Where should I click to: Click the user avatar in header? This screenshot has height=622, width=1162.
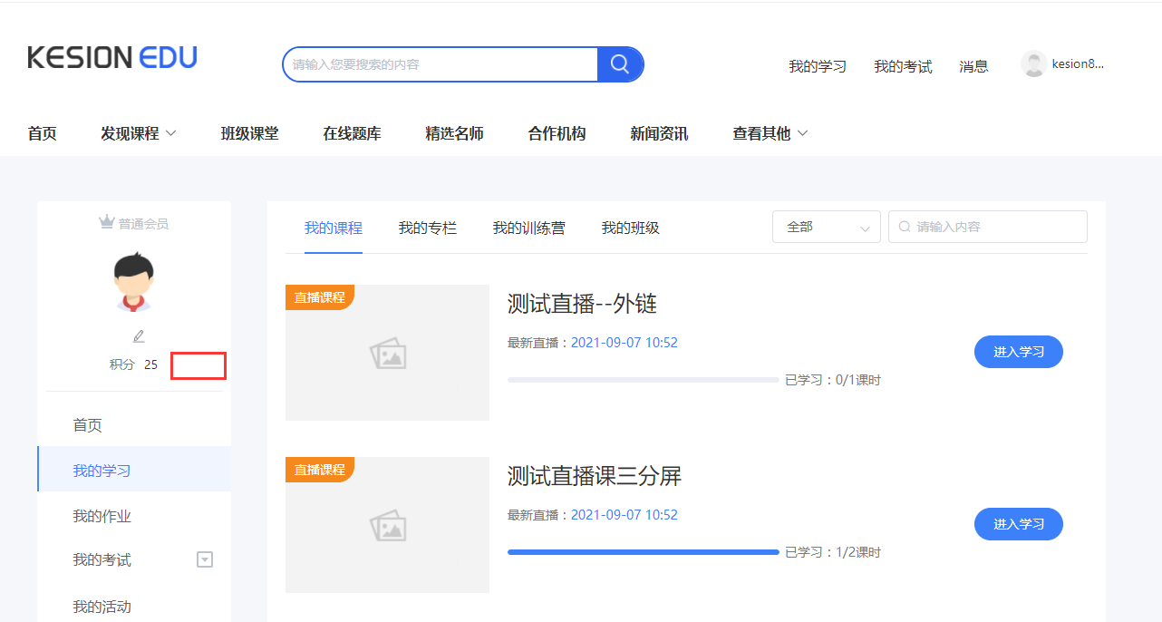(x=1033, y=64)
